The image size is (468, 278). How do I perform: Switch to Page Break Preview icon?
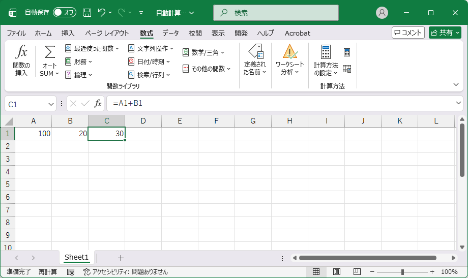click(357, 272)
